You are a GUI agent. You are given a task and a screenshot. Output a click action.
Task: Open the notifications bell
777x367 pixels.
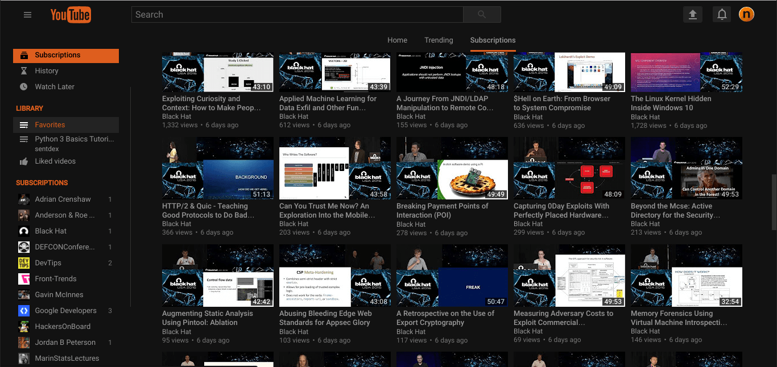pyautogui.click(x=722, y=15)
